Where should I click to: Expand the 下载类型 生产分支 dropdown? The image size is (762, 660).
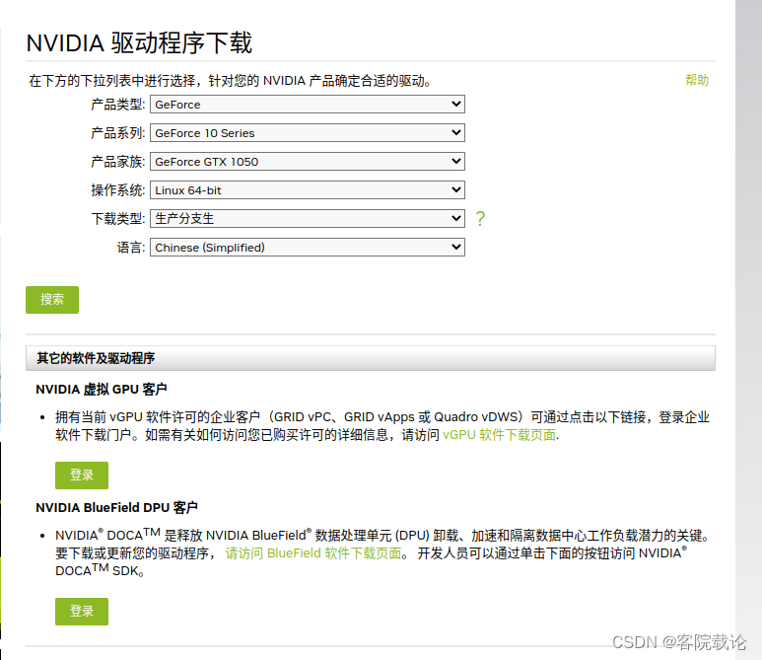point(308,219)
